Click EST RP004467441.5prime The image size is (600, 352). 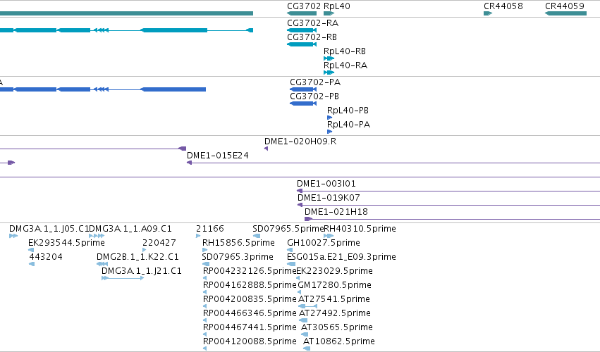click(204, 335)
